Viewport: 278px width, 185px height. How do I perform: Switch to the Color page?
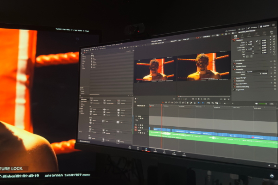coord(164,152)
